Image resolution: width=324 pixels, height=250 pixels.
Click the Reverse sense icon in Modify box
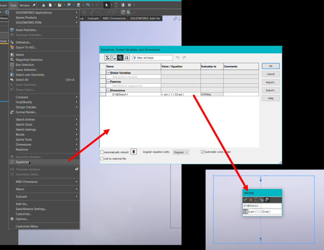261,199
